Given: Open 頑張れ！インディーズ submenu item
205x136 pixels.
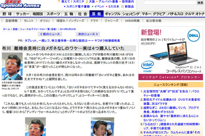Looking at the screenshot, I should (x=70, y=21).
